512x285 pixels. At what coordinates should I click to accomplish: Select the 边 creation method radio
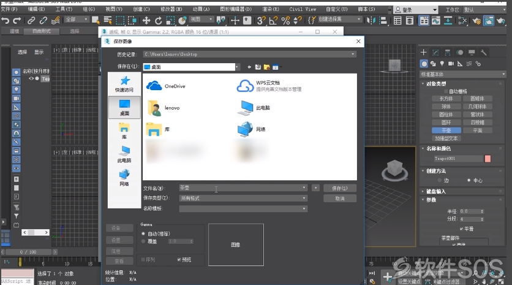point(440,180)
